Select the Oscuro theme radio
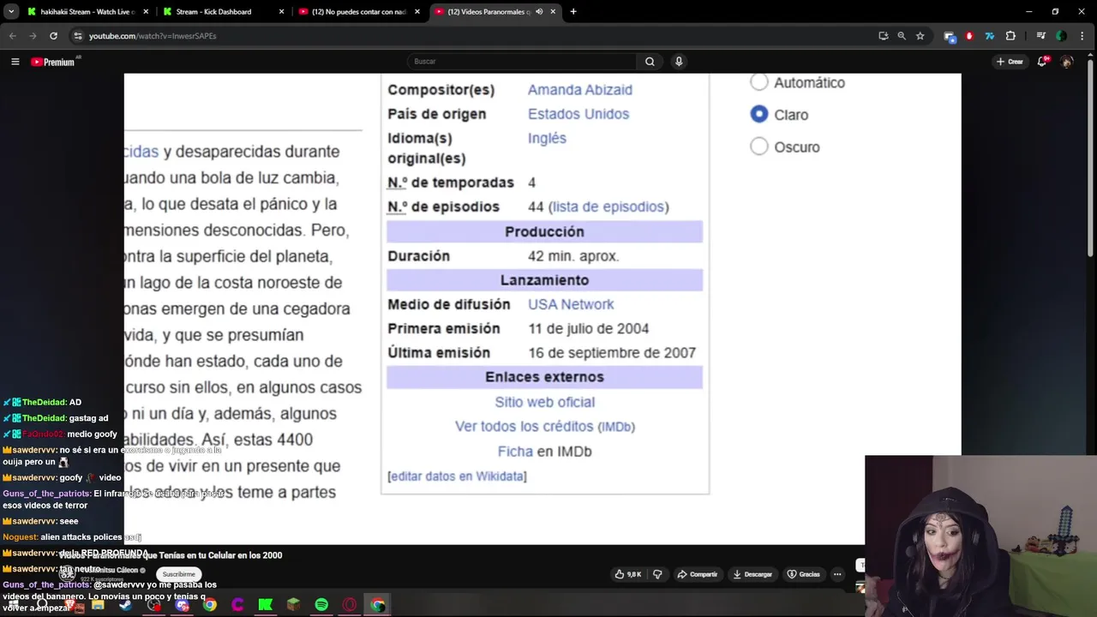The image size is (1097, 617). pyautogui.click(x=759, y=147)
